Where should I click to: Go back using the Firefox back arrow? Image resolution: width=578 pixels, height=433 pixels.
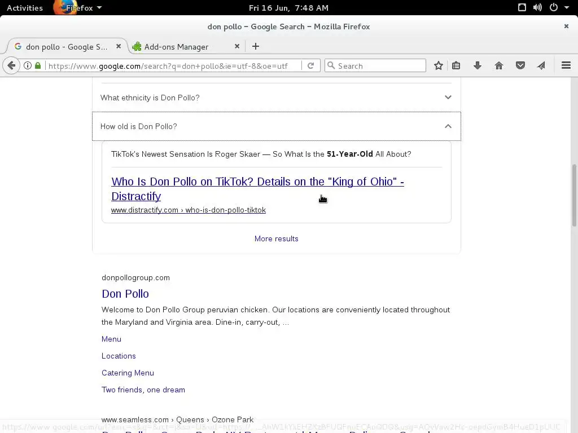coord(11,65)
